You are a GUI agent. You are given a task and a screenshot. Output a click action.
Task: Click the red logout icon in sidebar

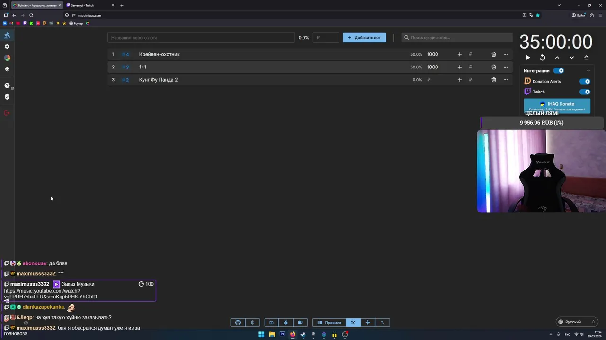point(7,113)
